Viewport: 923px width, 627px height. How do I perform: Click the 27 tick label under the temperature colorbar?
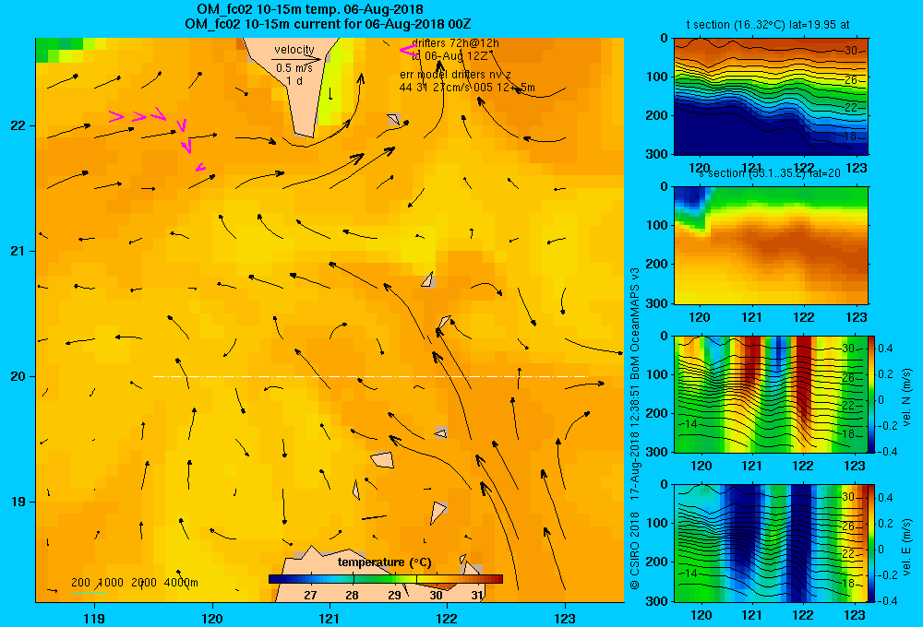[x=310, y=596]
